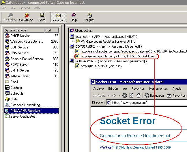The image size is (187, 152).
Task: Open Favoritos menu in Internet Explorer
Action: tap(138, 89)
